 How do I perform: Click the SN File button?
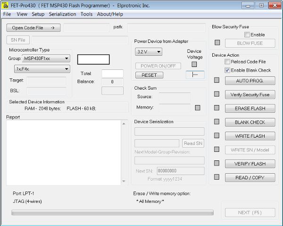tap(18, 40)
